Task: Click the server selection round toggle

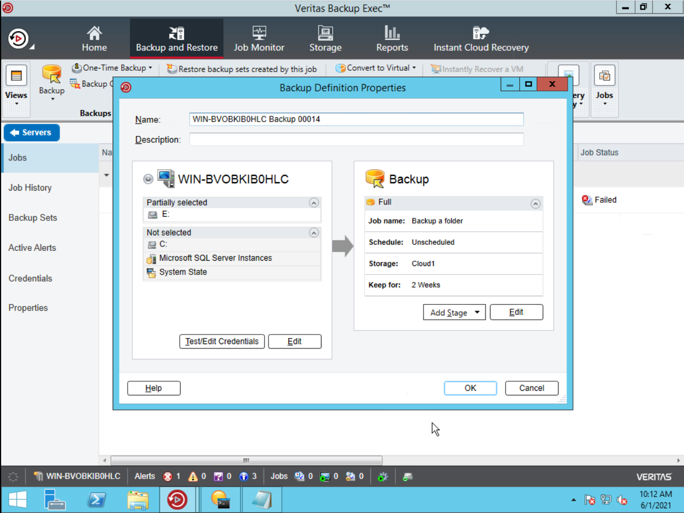Action: click(x=148, y=179)
